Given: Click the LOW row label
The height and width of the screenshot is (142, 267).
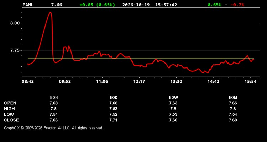Looking at the screenshot, I should [x=9, y=114].
